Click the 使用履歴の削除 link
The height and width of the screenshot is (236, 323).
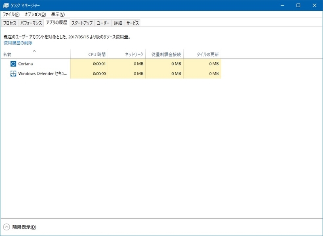[x=18, y=43]
